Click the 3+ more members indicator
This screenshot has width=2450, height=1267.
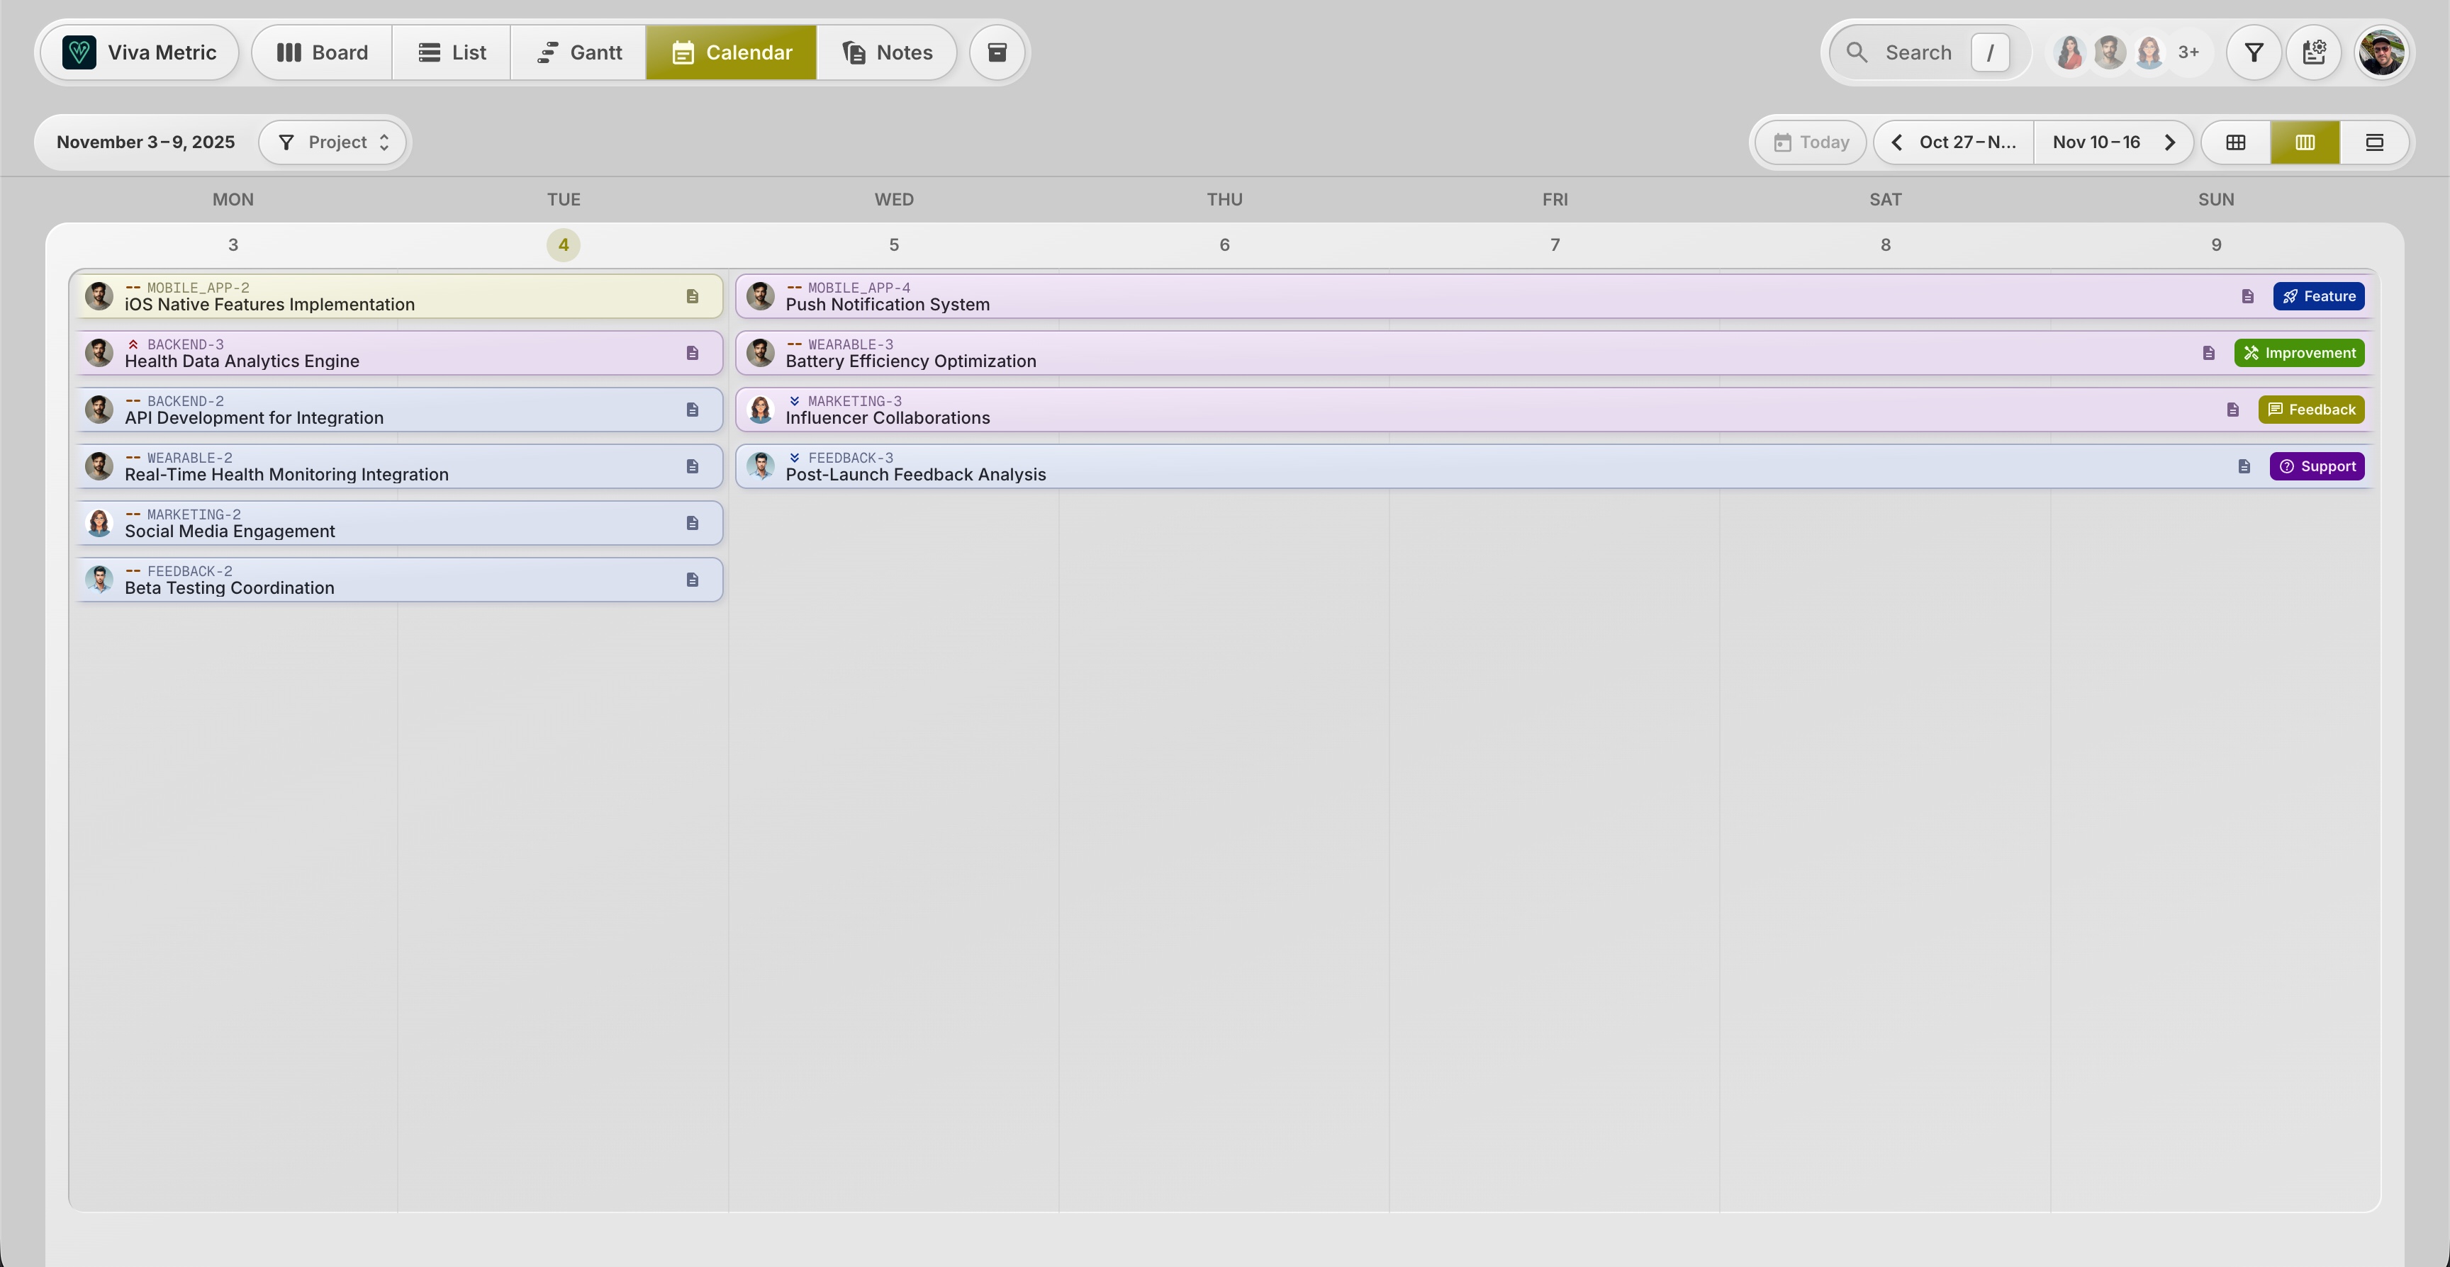pyautogui.click(x=2188, y=52)
